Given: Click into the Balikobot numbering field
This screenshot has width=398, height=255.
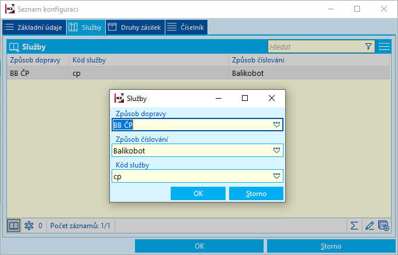Looking at the screenshot, I should point(197,151).
